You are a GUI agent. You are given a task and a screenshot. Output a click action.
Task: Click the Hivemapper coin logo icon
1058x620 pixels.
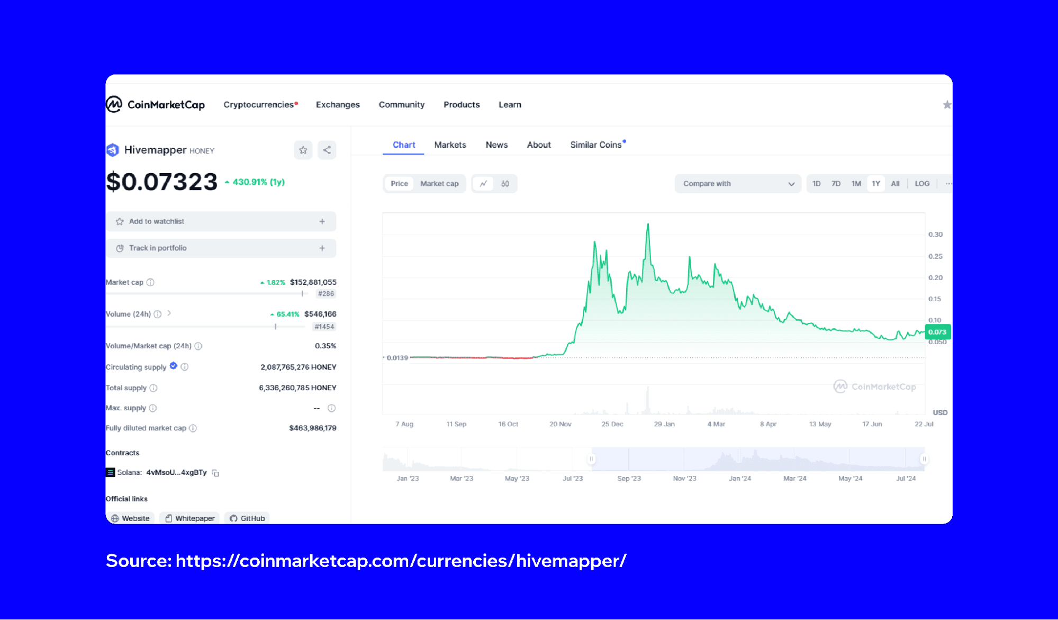pos(112,150)
